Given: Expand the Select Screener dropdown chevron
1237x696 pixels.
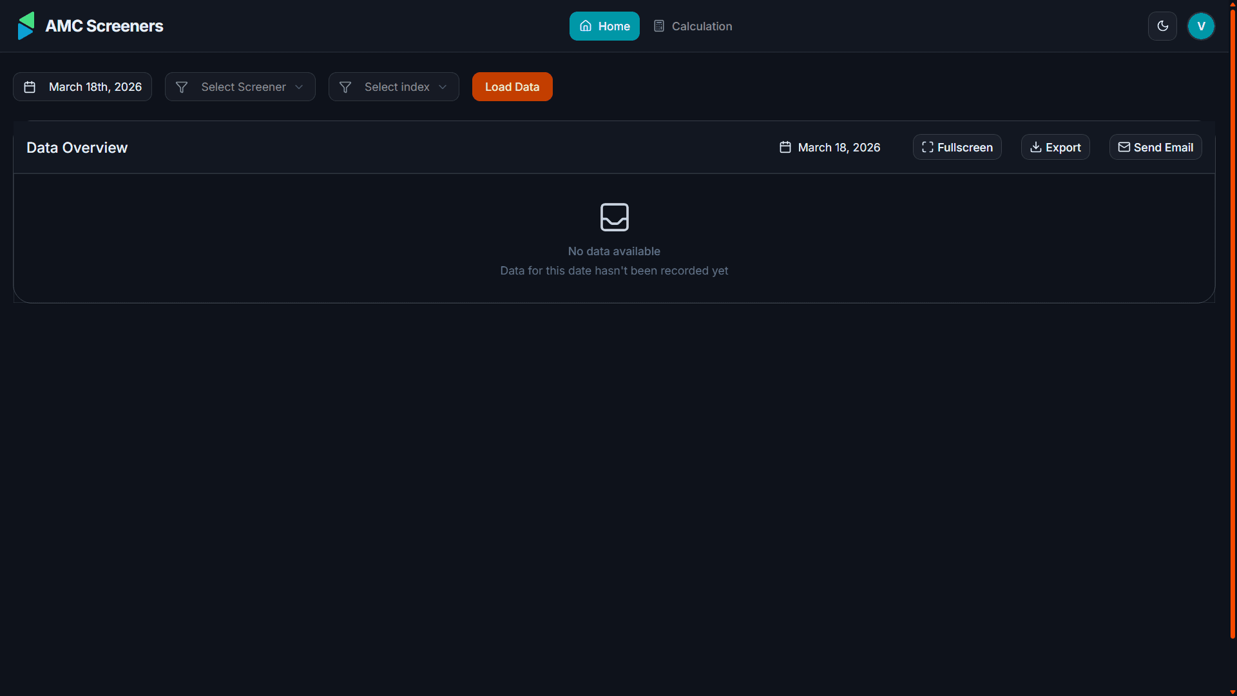Looking at the screenshot, I should 299,87.
